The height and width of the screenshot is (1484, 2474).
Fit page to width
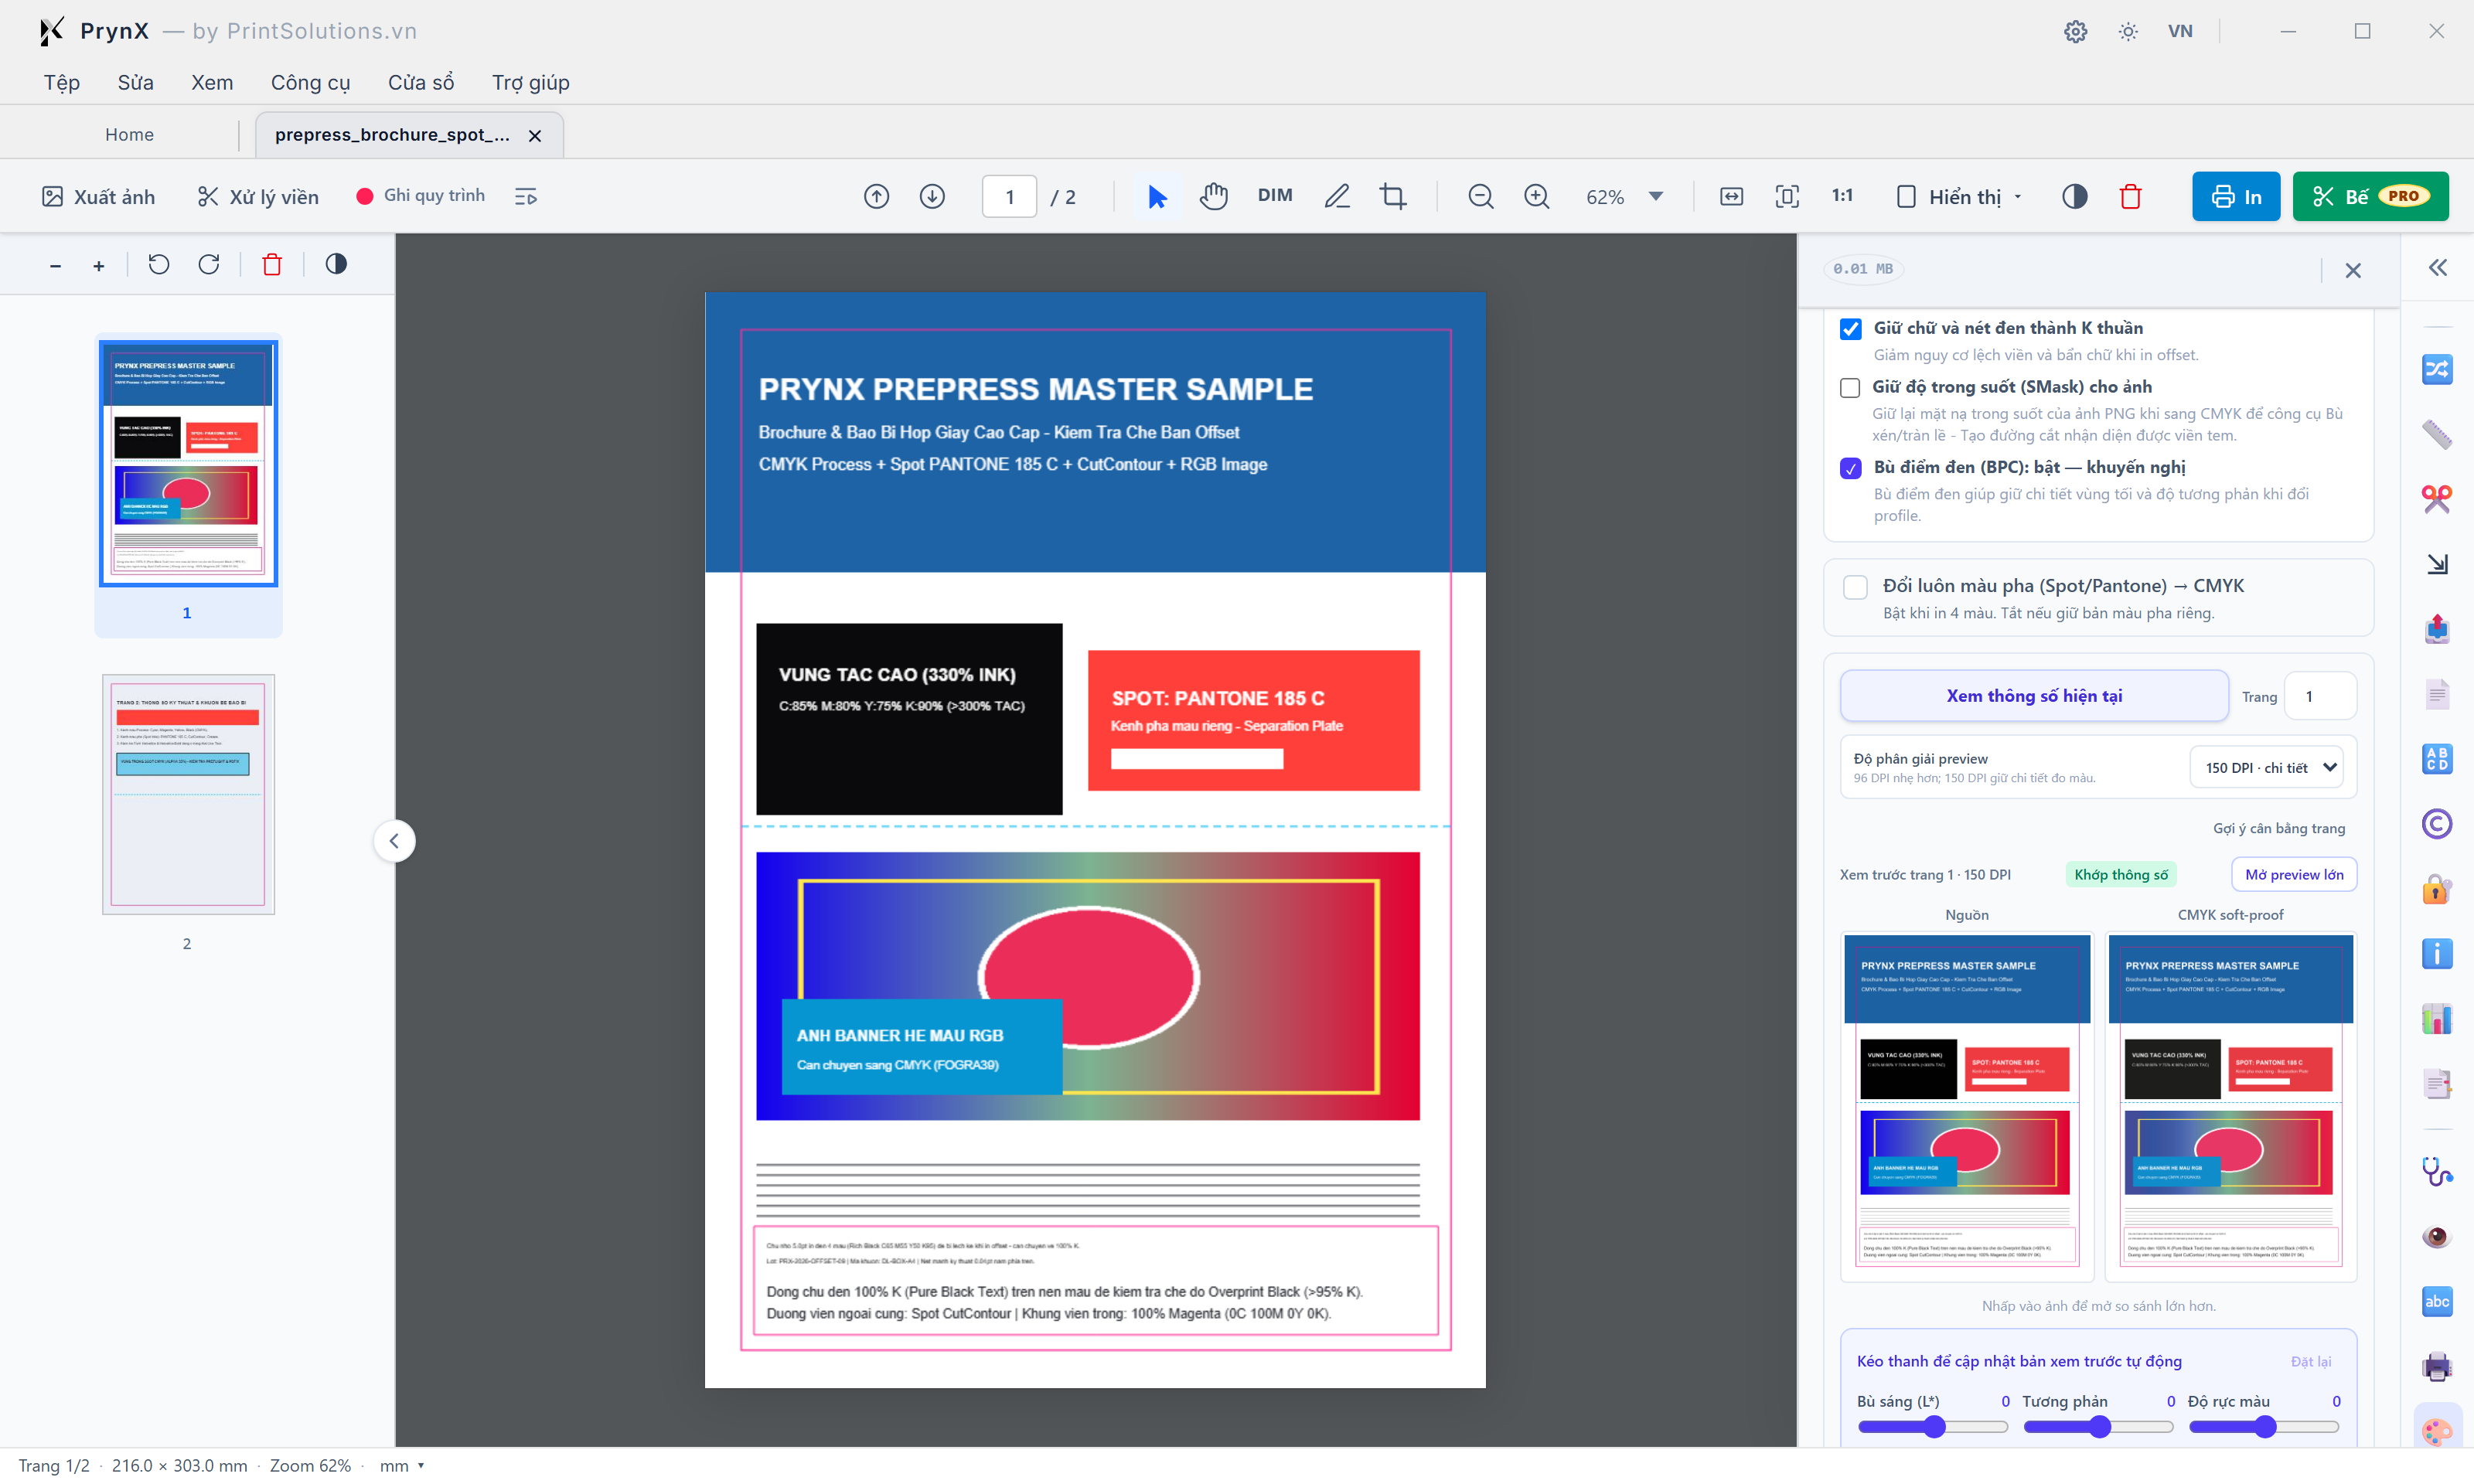coord(1732,197)
